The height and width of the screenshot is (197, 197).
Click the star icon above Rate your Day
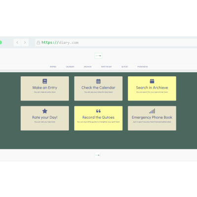click(x=45, y=111)
